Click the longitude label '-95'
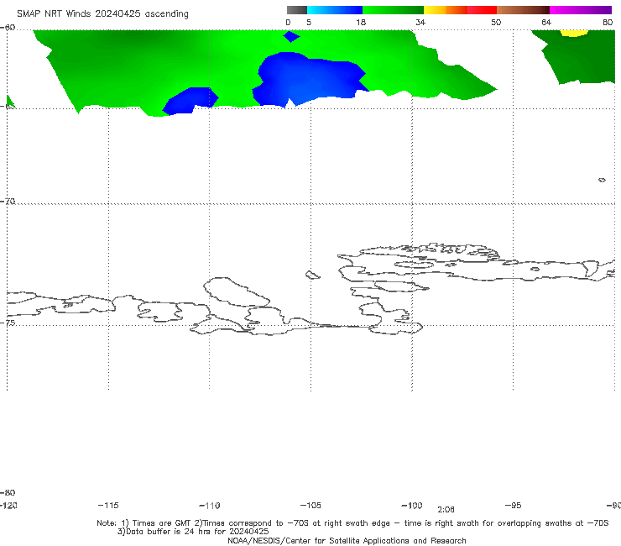Screen dimensions: 621x546 [x=514, y=506]
